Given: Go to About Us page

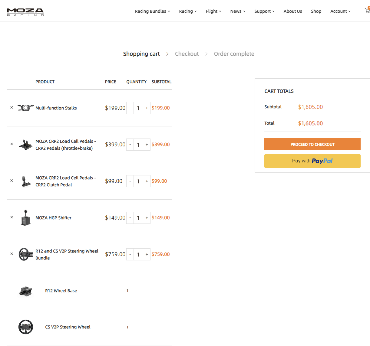Looking at the screenshot, I should 293,11.
